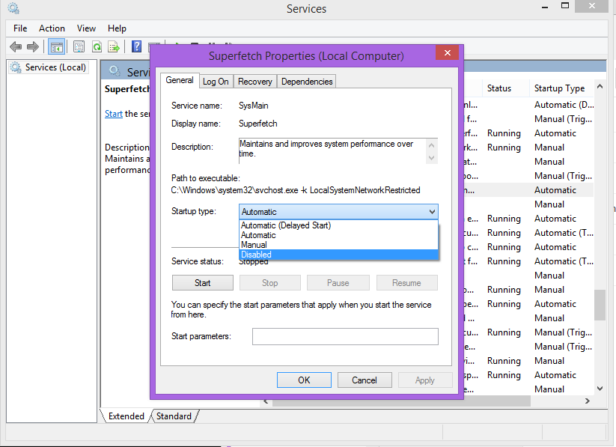Click 'Automatic (D...' startup type cell
Image resolution: width=616 pixels, height=447 pixels.
[564, 105]
